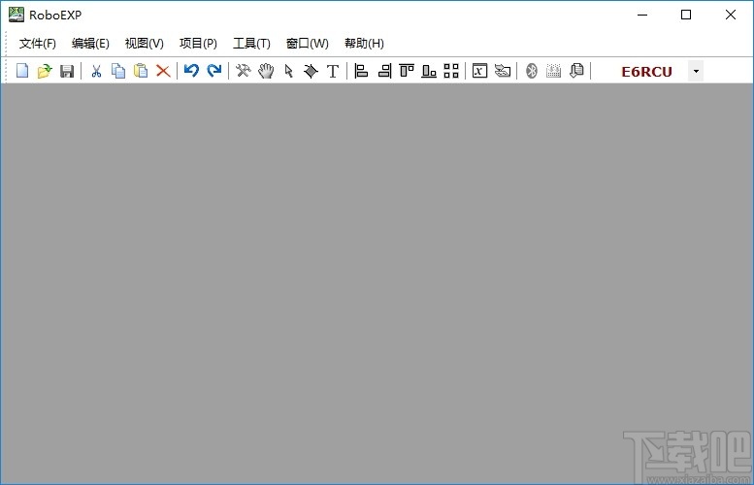Open a file with the folder icon

[45, 71]
